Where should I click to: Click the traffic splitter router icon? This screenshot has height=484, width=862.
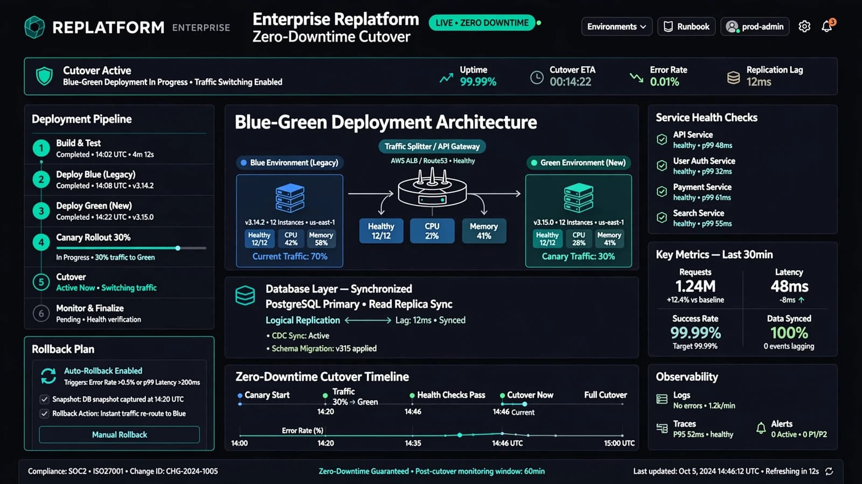[x=432, y=188]
